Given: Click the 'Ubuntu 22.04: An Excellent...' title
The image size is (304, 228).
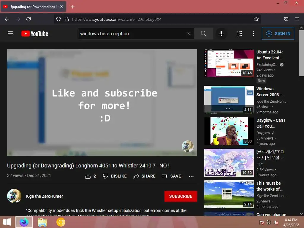Looking at the screenshot, I should [270, 55].
